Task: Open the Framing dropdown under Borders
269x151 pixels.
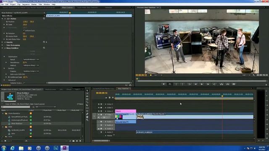Action: pyautogui.click(x=31, y=71)
